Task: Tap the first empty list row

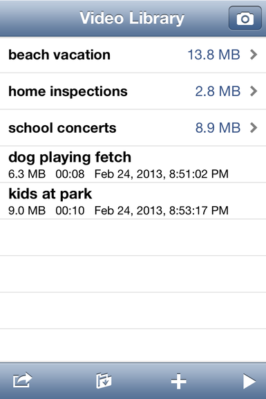Action: click(133, 237)
